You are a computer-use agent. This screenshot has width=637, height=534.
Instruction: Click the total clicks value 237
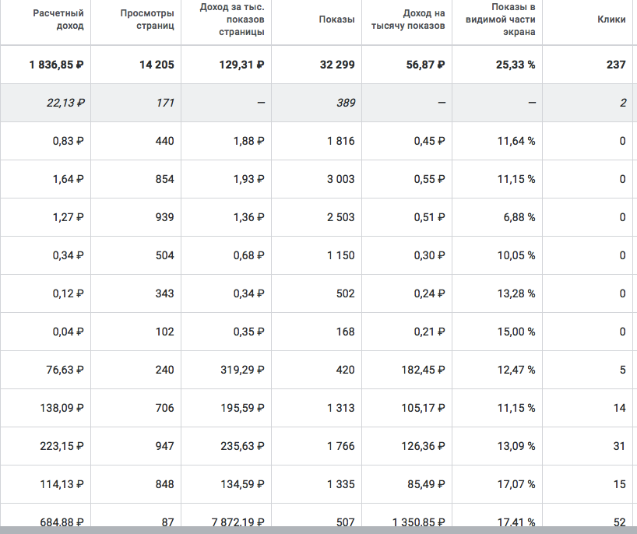click(616, 65)
